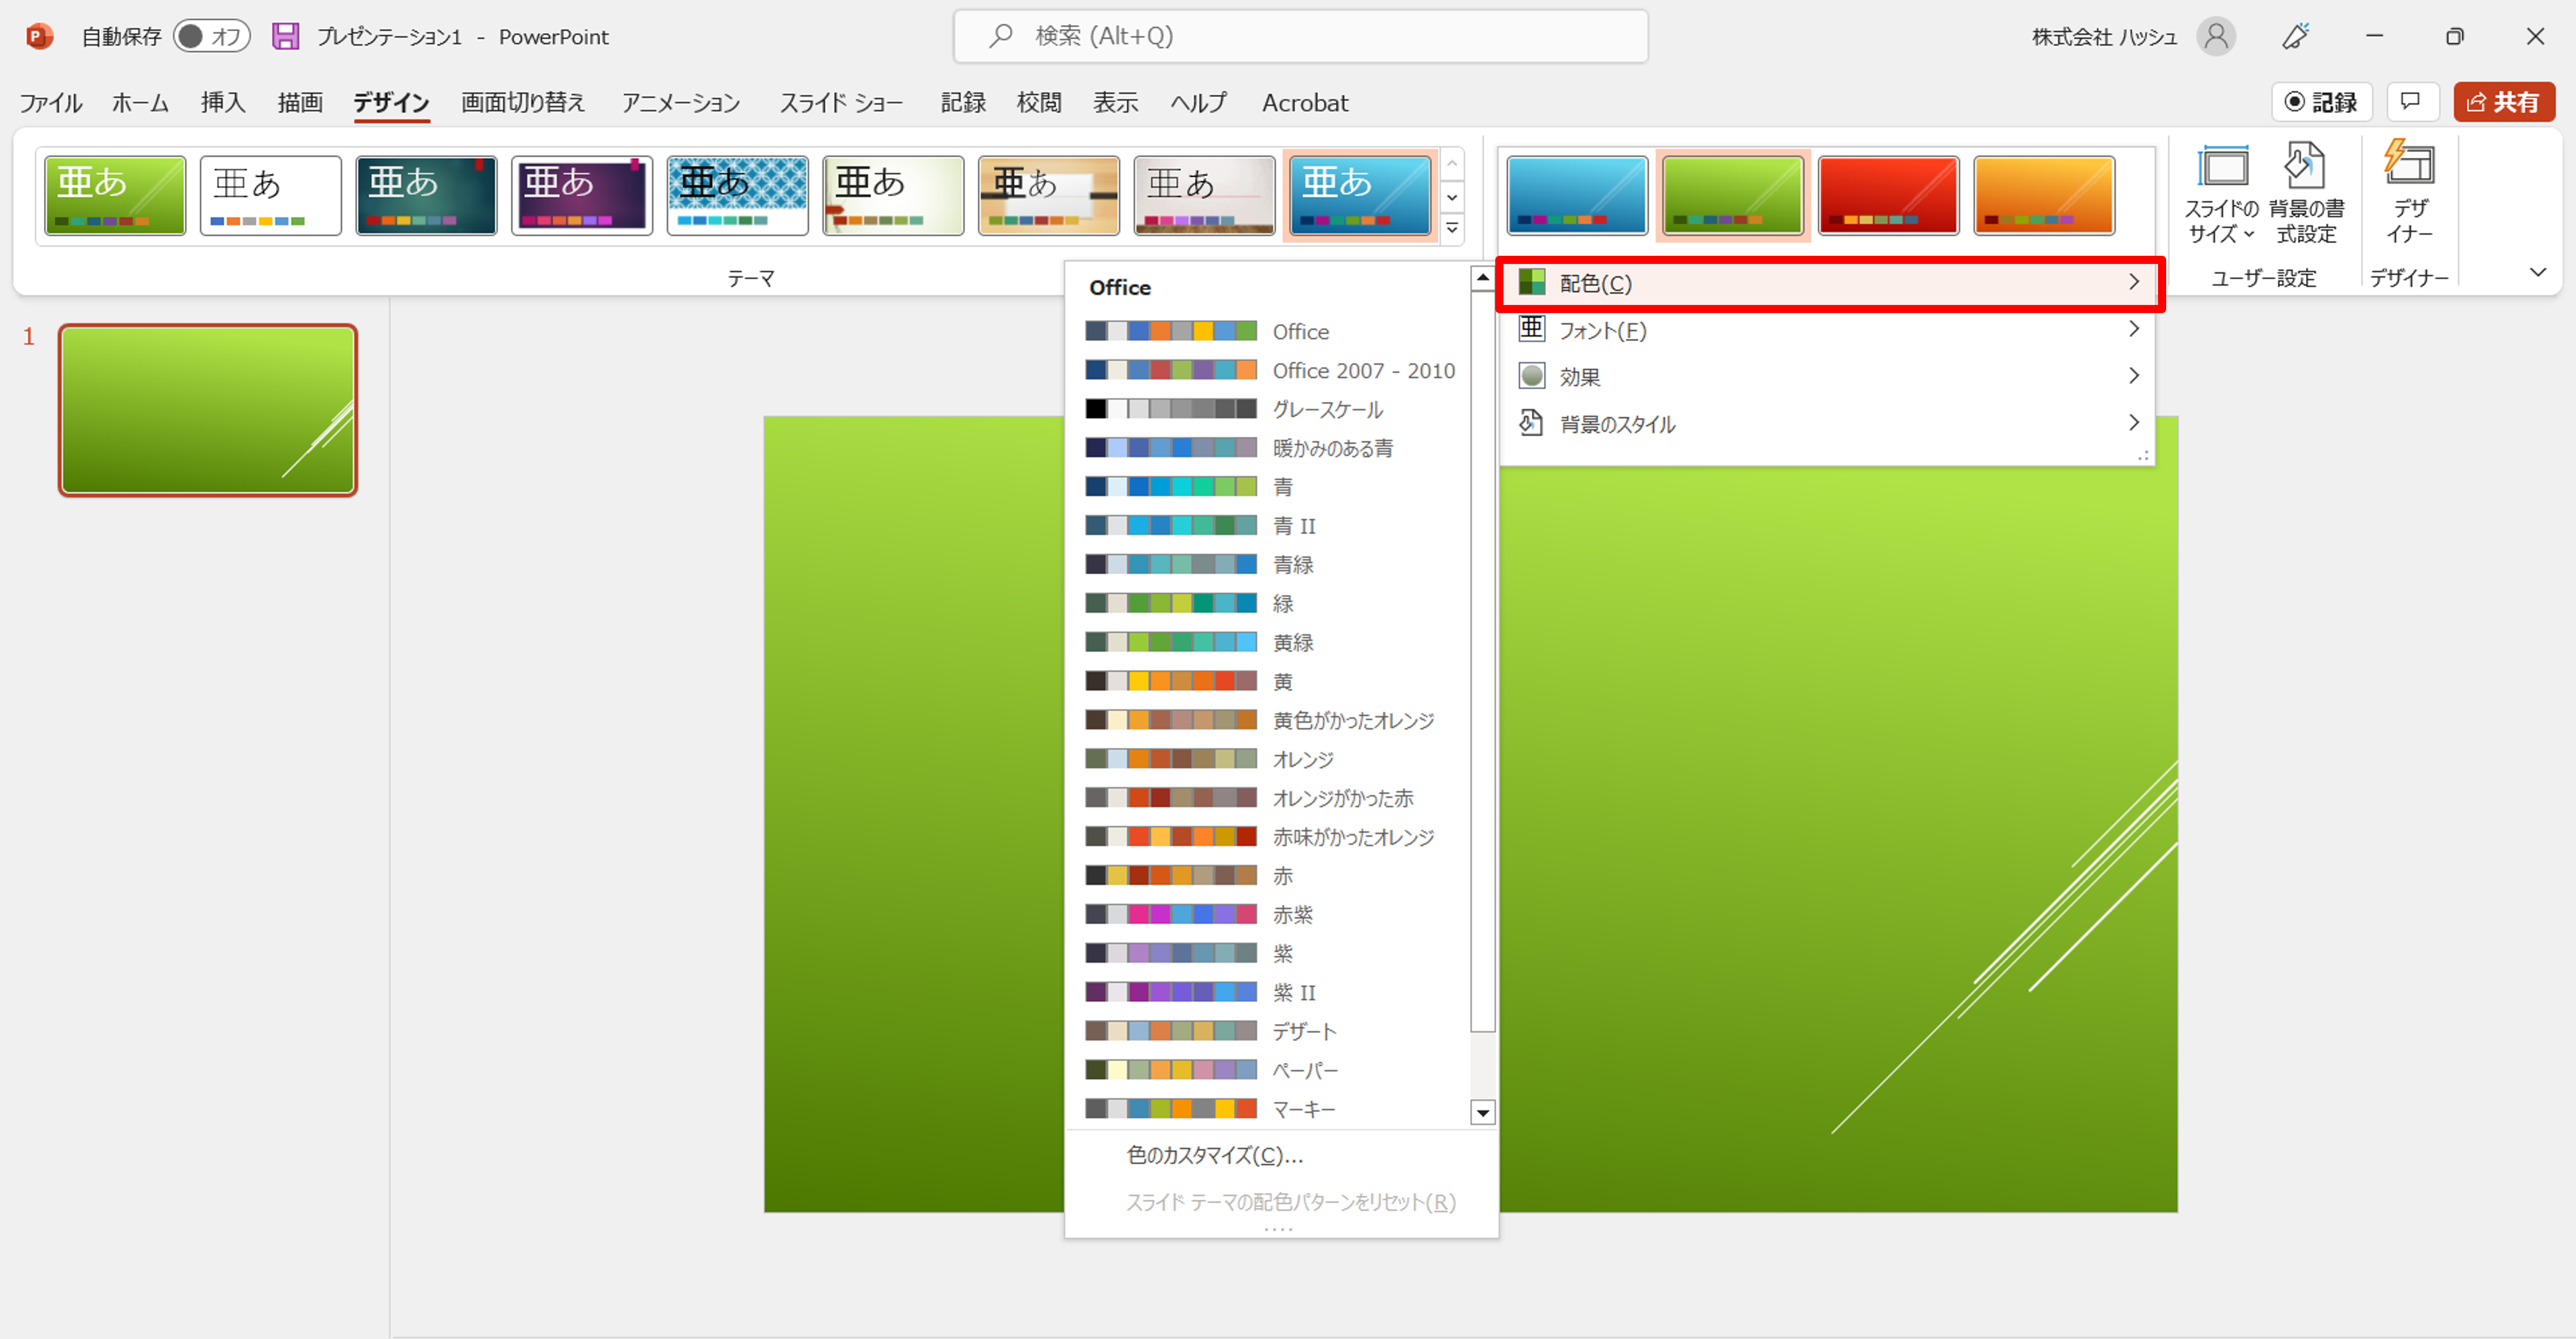Select slide 1 thumbnail in the panel
Screen dimensions: 2576x1339
click(208, 410)
